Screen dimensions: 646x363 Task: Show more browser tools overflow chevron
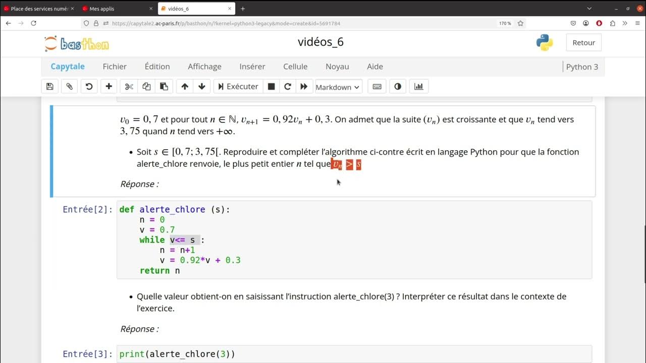point(625,23)
